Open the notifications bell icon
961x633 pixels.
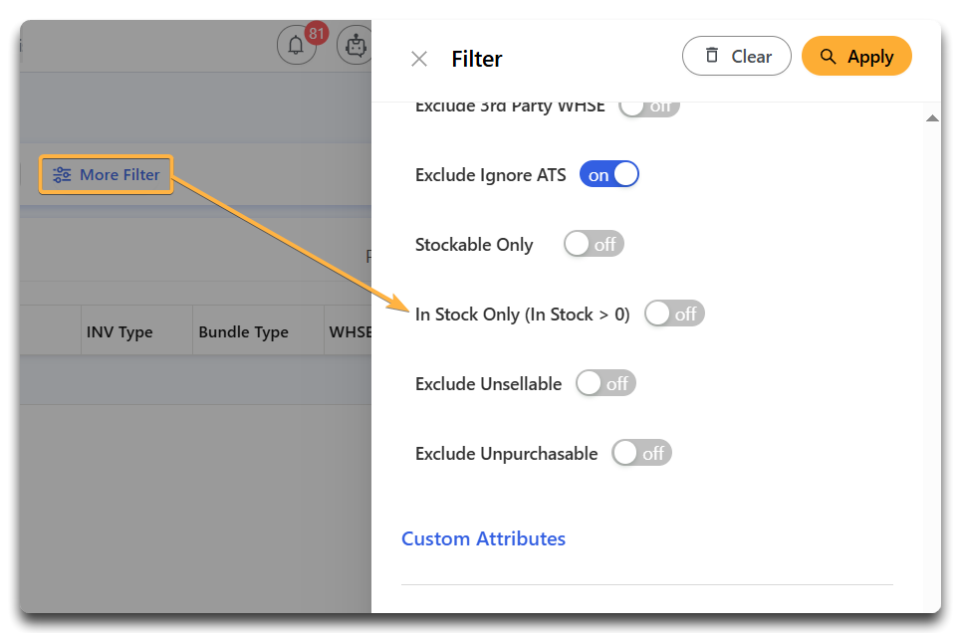pos(297,45)
